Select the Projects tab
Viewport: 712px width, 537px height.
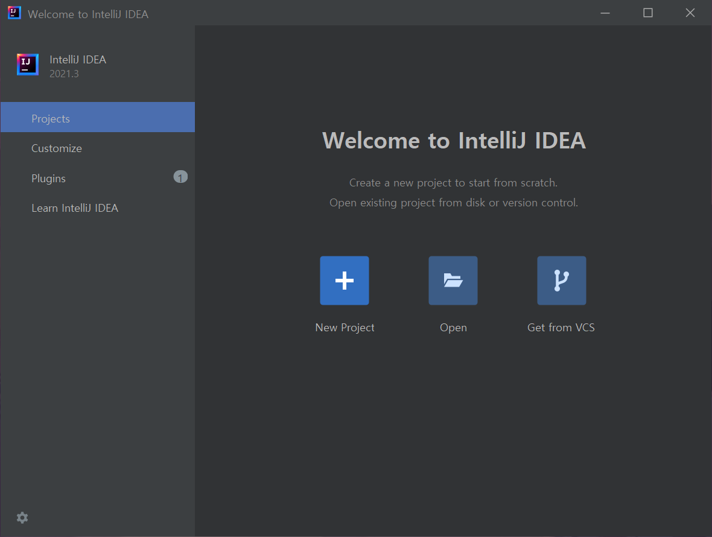point(98,117)
